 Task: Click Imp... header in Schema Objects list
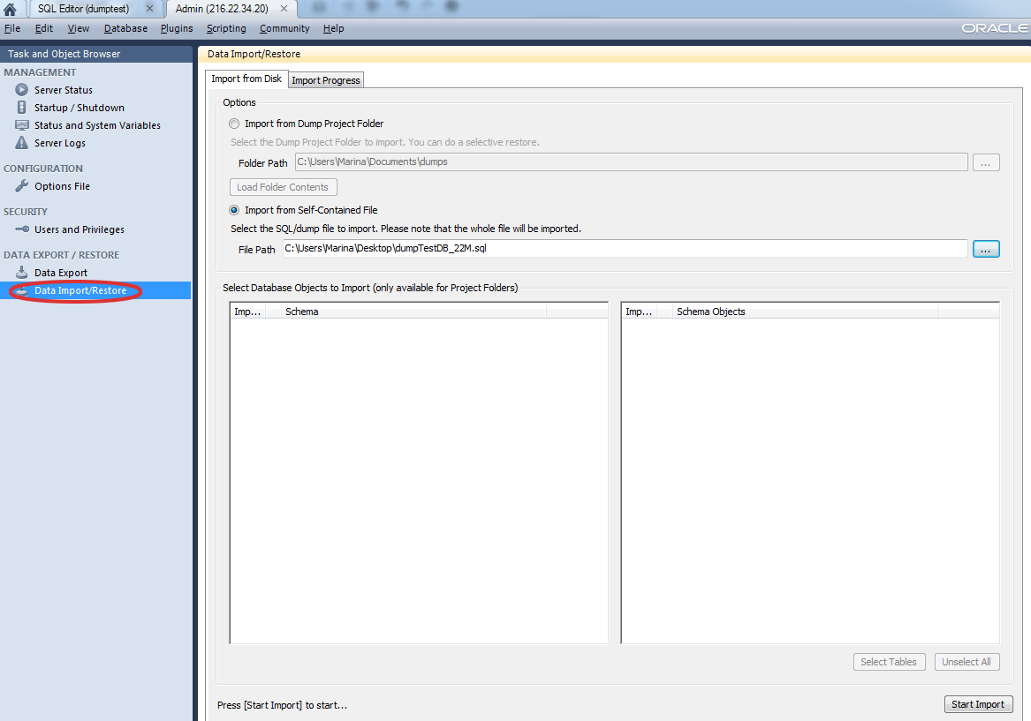click(639, 312)
